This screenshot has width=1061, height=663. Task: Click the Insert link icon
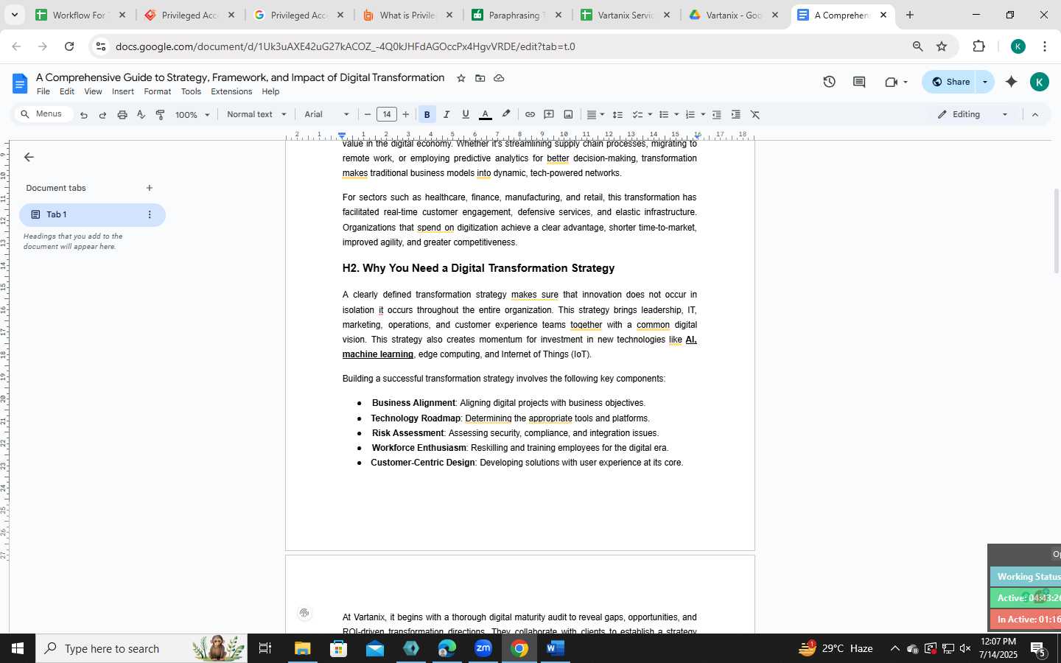(x=530, y=114)
